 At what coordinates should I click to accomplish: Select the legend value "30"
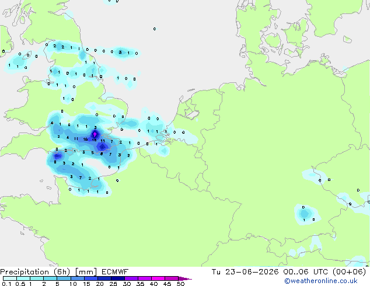point(127,284)
